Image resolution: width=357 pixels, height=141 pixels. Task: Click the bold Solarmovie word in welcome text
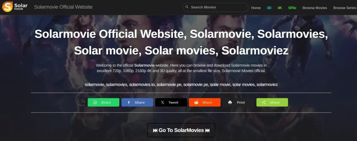(x=144, y=65)
